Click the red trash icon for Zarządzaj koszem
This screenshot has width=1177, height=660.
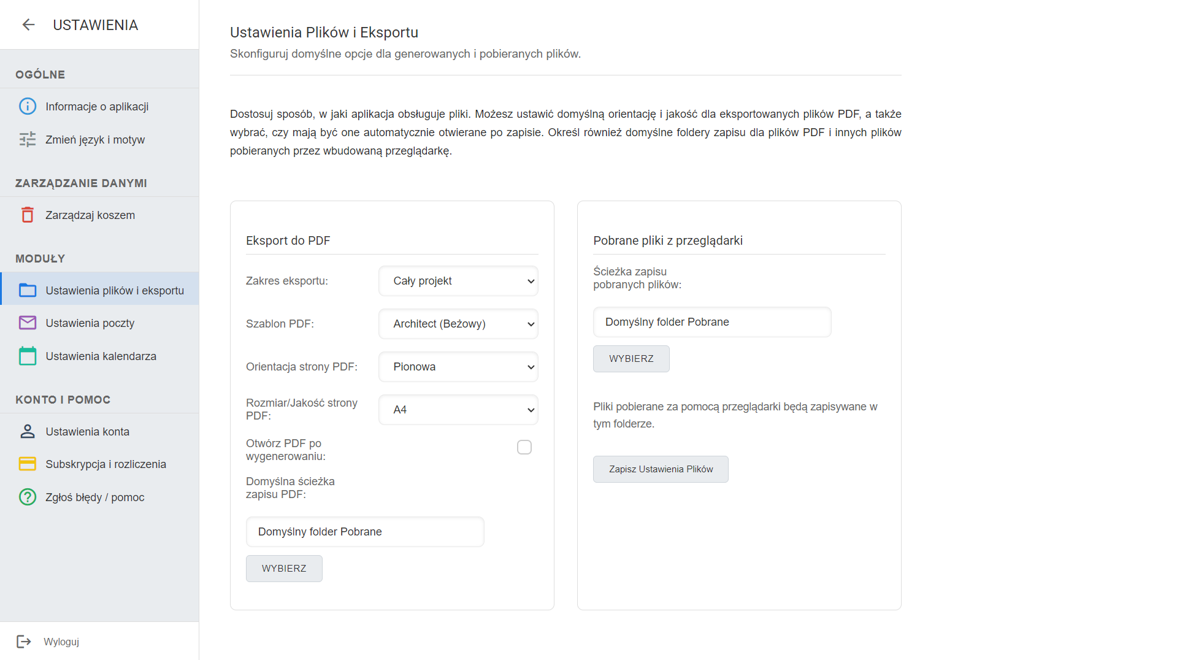coord(28,215)
